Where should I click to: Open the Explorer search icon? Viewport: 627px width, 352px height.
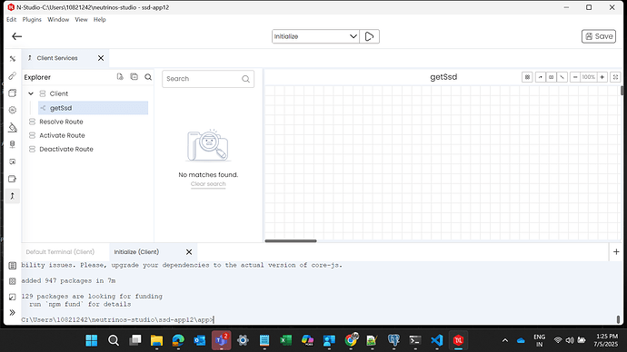coord(148,77)
